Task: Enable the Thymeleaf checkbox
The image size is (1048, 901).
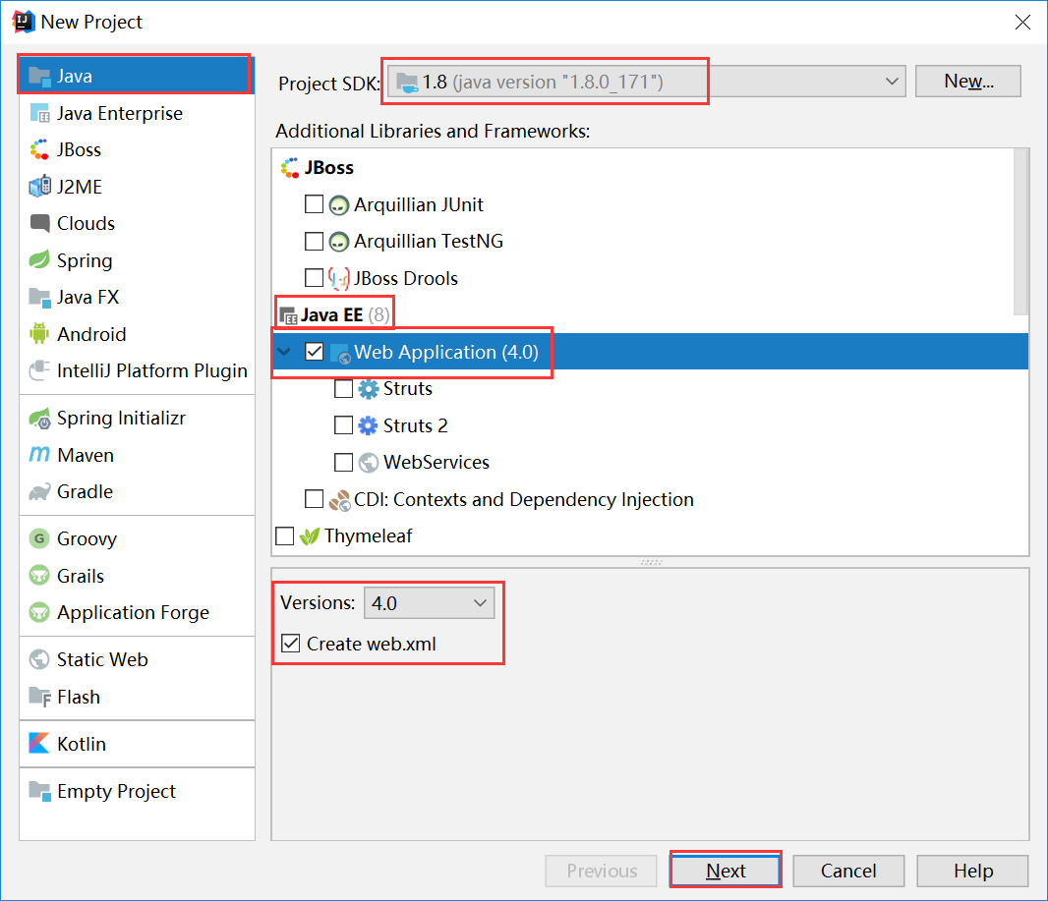Action: [x=284, y=535]
